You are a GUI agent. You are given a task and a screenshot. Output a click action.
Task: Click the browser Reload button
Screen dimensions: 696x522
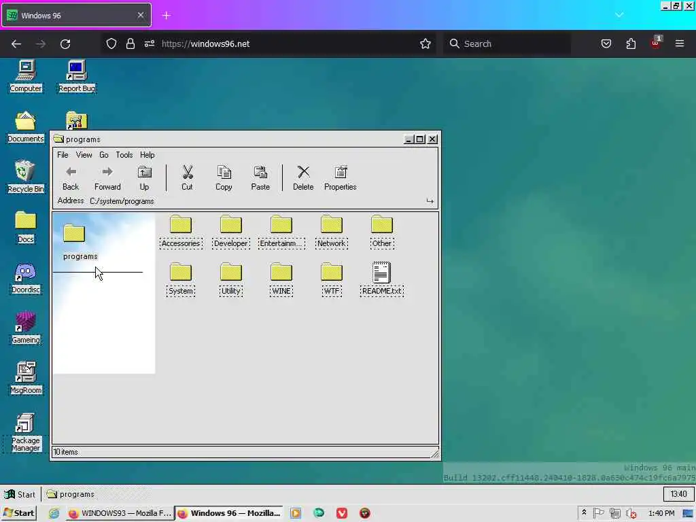(x=65, y=44)
